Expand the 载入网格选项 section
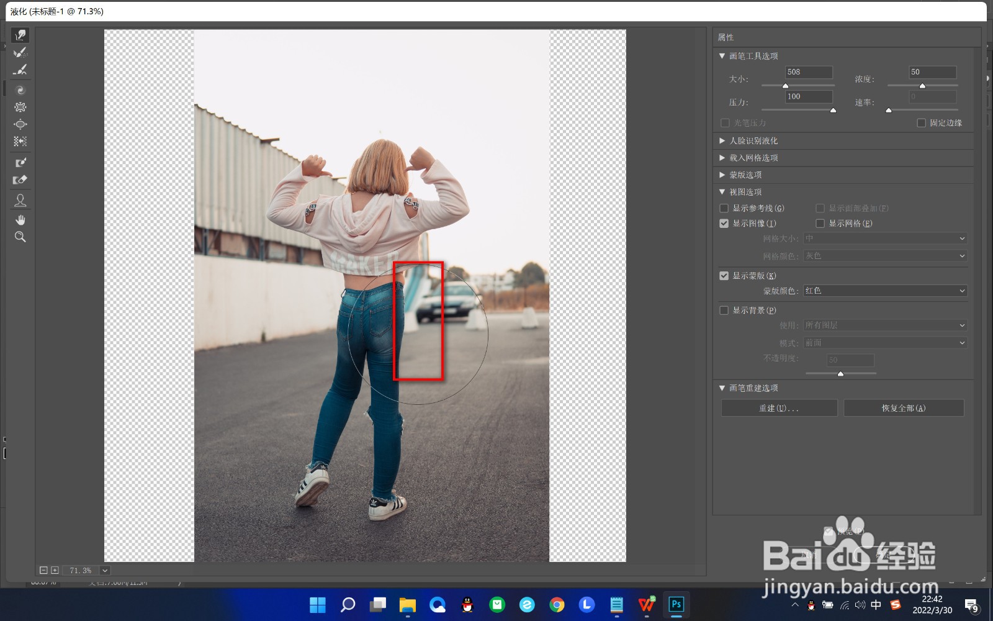Image resolution: width=993 pixels, height=621 pixels. (722, 158)
